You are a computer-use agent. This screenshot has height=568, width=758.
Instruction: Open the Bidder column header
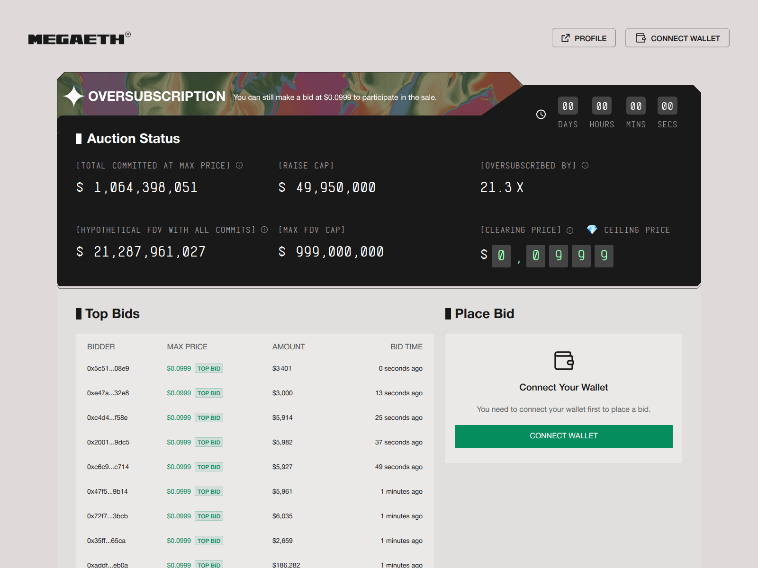click(x=101, y=346)
